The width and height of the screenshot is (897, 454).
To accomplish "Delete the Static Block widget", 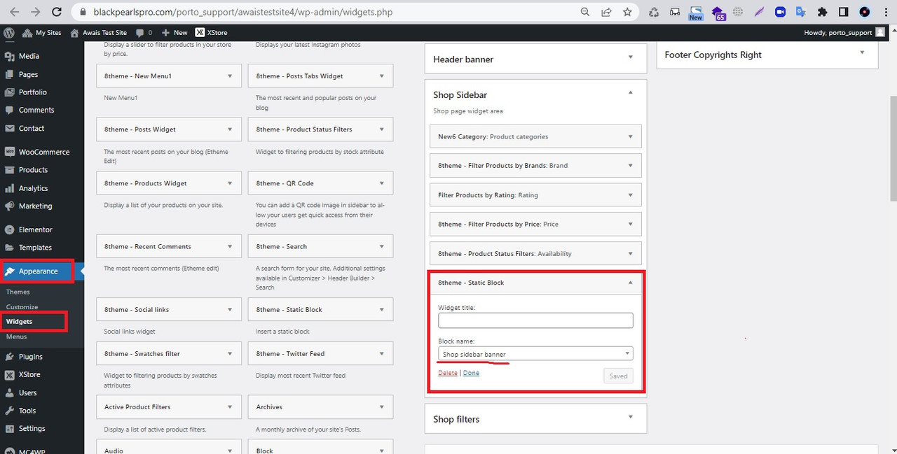I will coord(448,373).
